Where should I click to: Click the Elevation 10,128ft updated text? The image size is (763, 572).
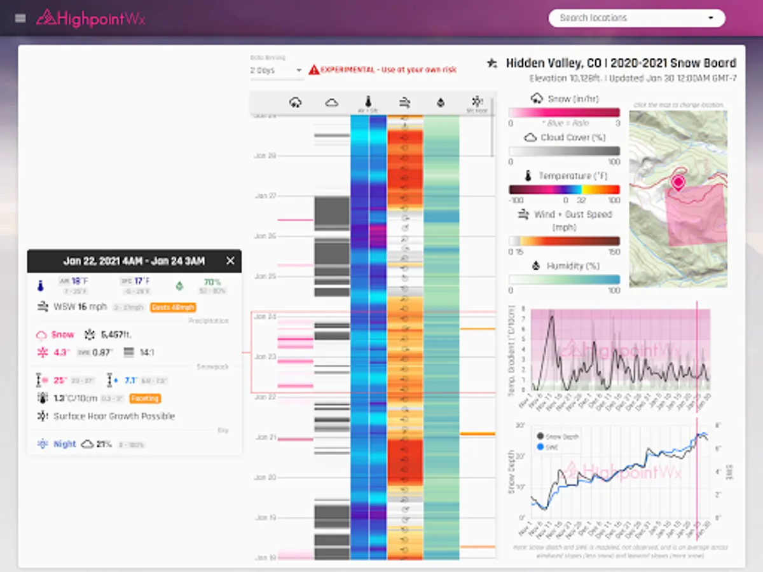pyautogui.click(x=633, y=78)
